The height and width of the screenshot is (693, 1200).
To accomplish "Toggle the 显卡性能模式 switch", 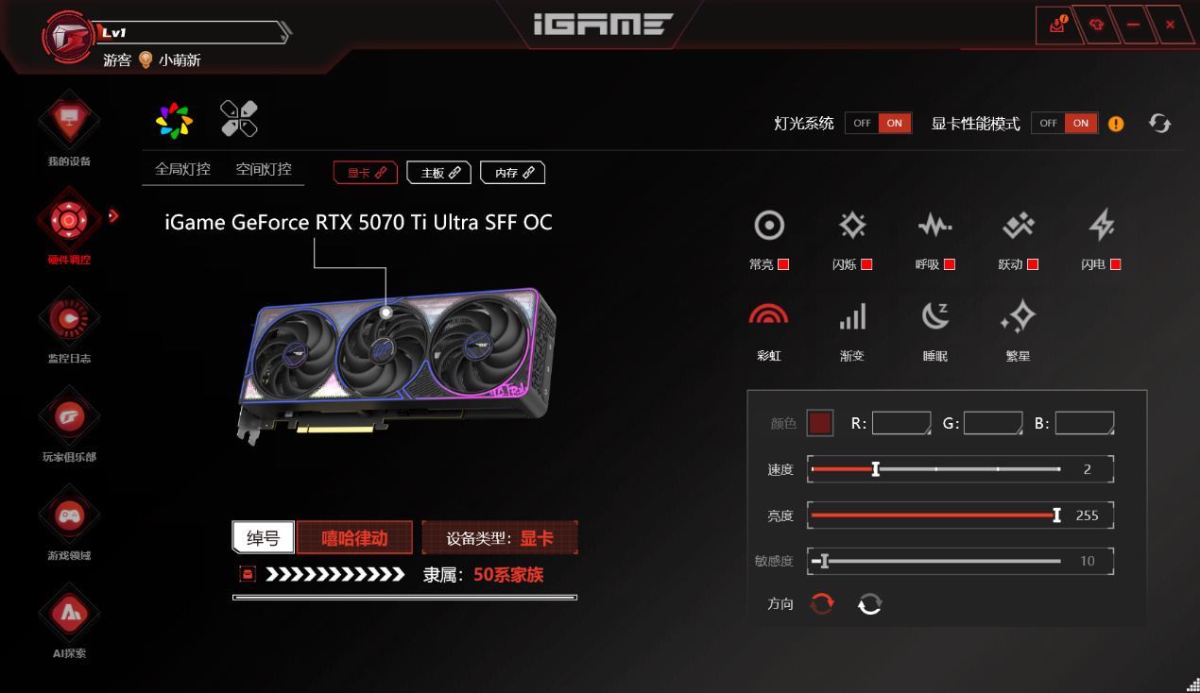I will click(1065, 123).
